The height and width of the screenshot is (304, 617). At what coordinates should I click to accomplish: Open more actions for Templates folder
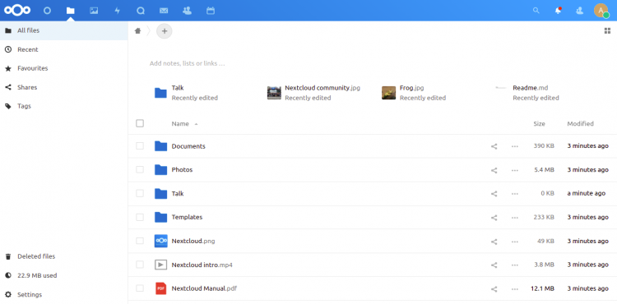(x=515, y=218)
